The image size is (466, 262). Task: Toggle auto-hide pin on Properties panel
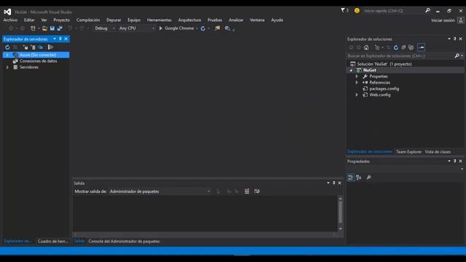454,162
